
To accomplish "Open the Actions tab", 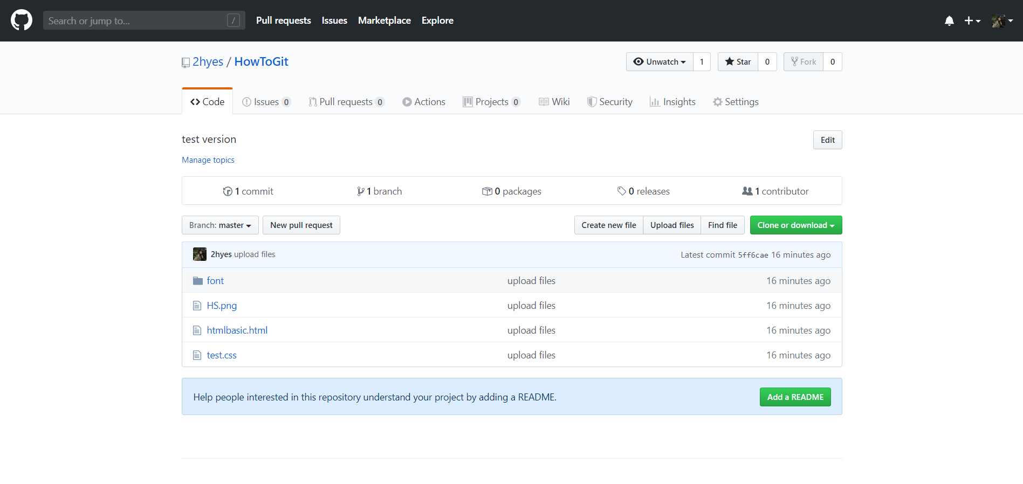I will point(424,101).
